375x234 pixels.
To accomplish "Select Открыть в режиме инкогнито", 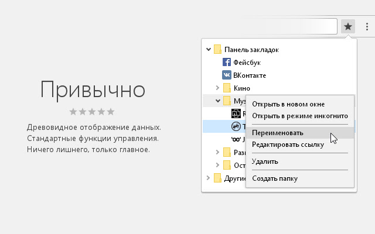I will (299, 115).
